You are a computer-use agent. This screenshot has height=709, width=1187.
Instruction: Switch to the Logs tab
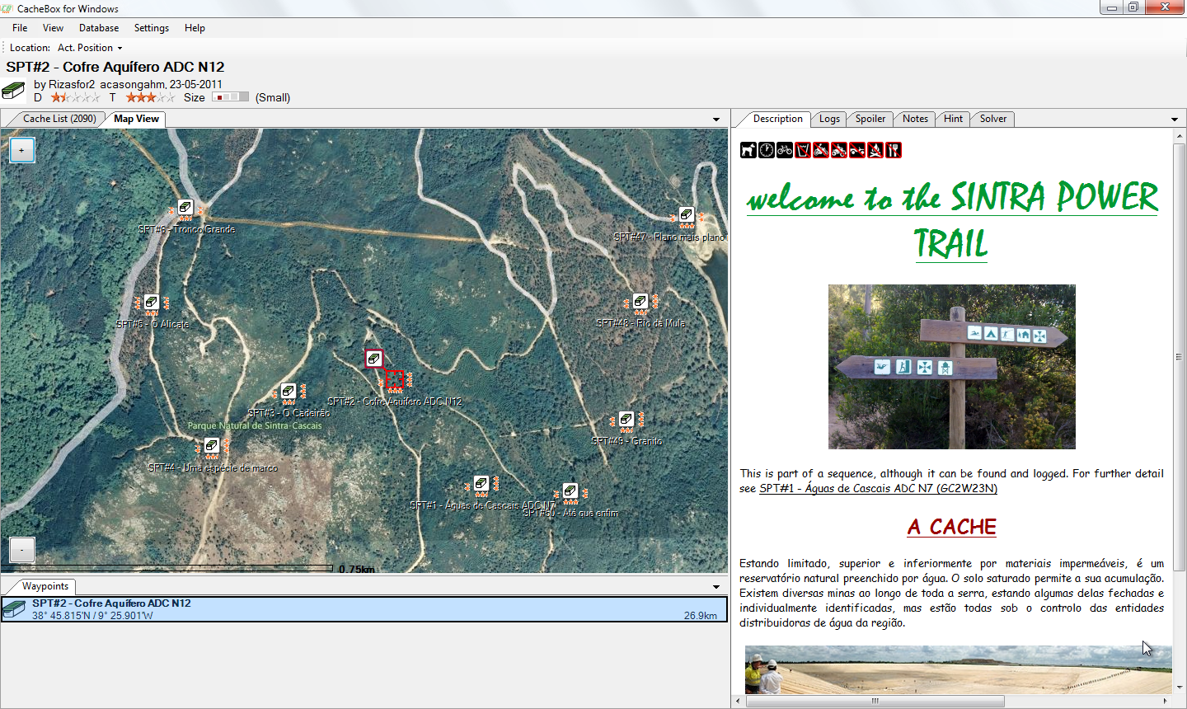829,119
